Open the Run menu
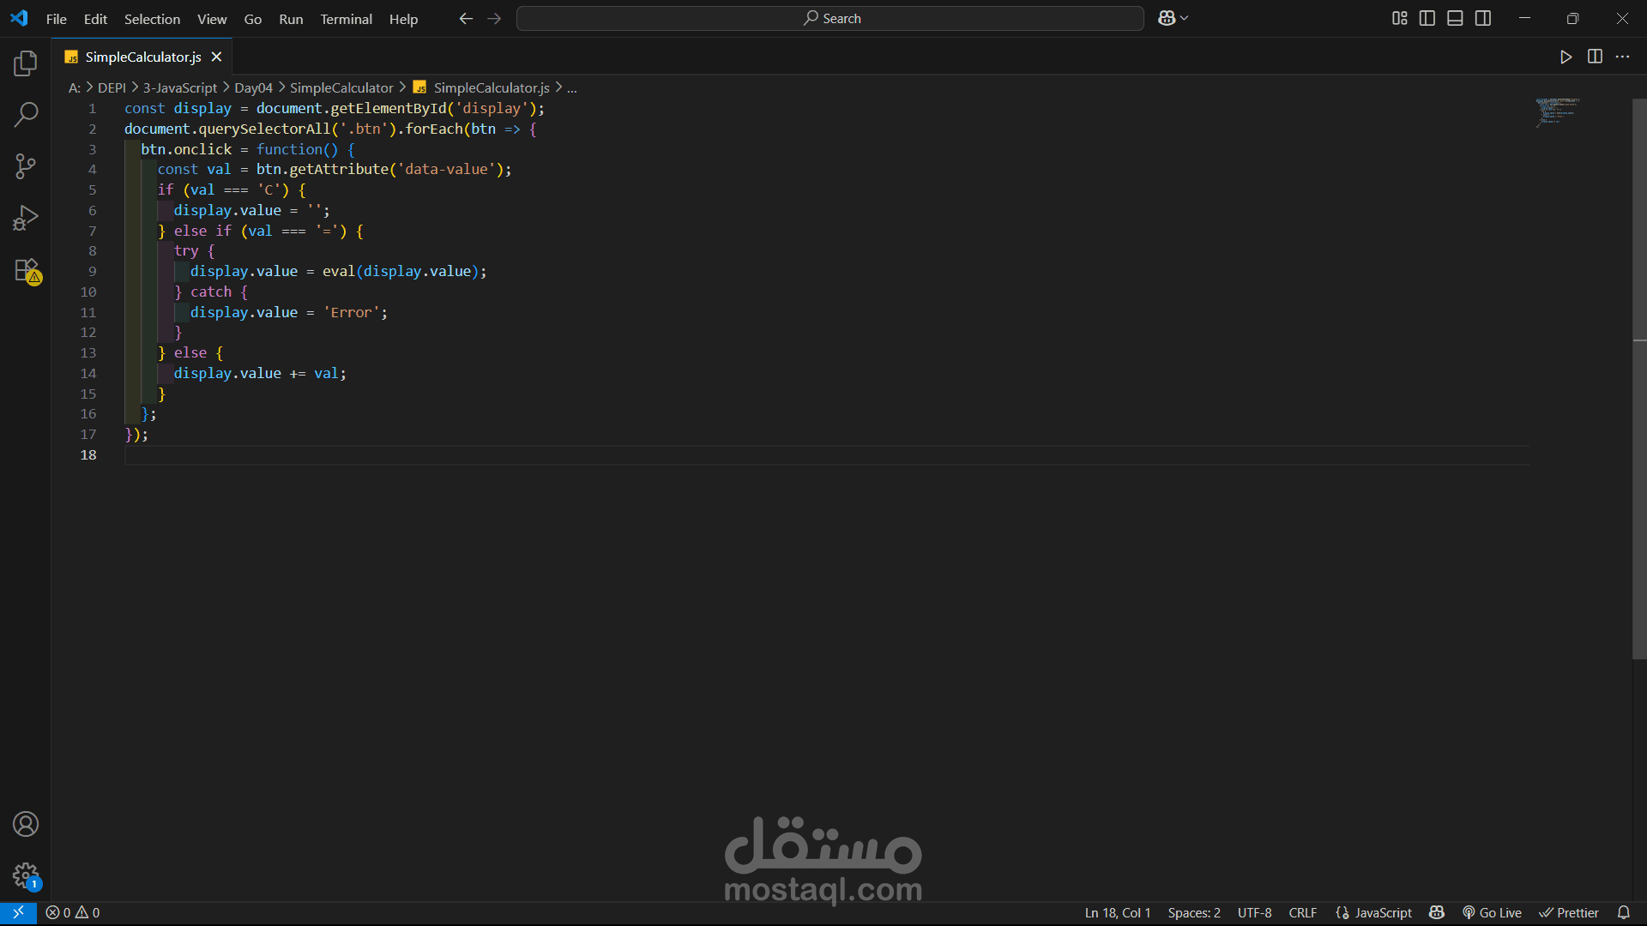Viewport: 1647px width, 926px height. (291, 19)
